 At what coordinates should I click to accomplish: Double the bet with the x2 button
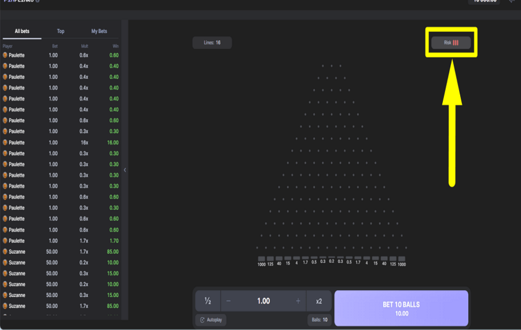[x=319, y=301]
